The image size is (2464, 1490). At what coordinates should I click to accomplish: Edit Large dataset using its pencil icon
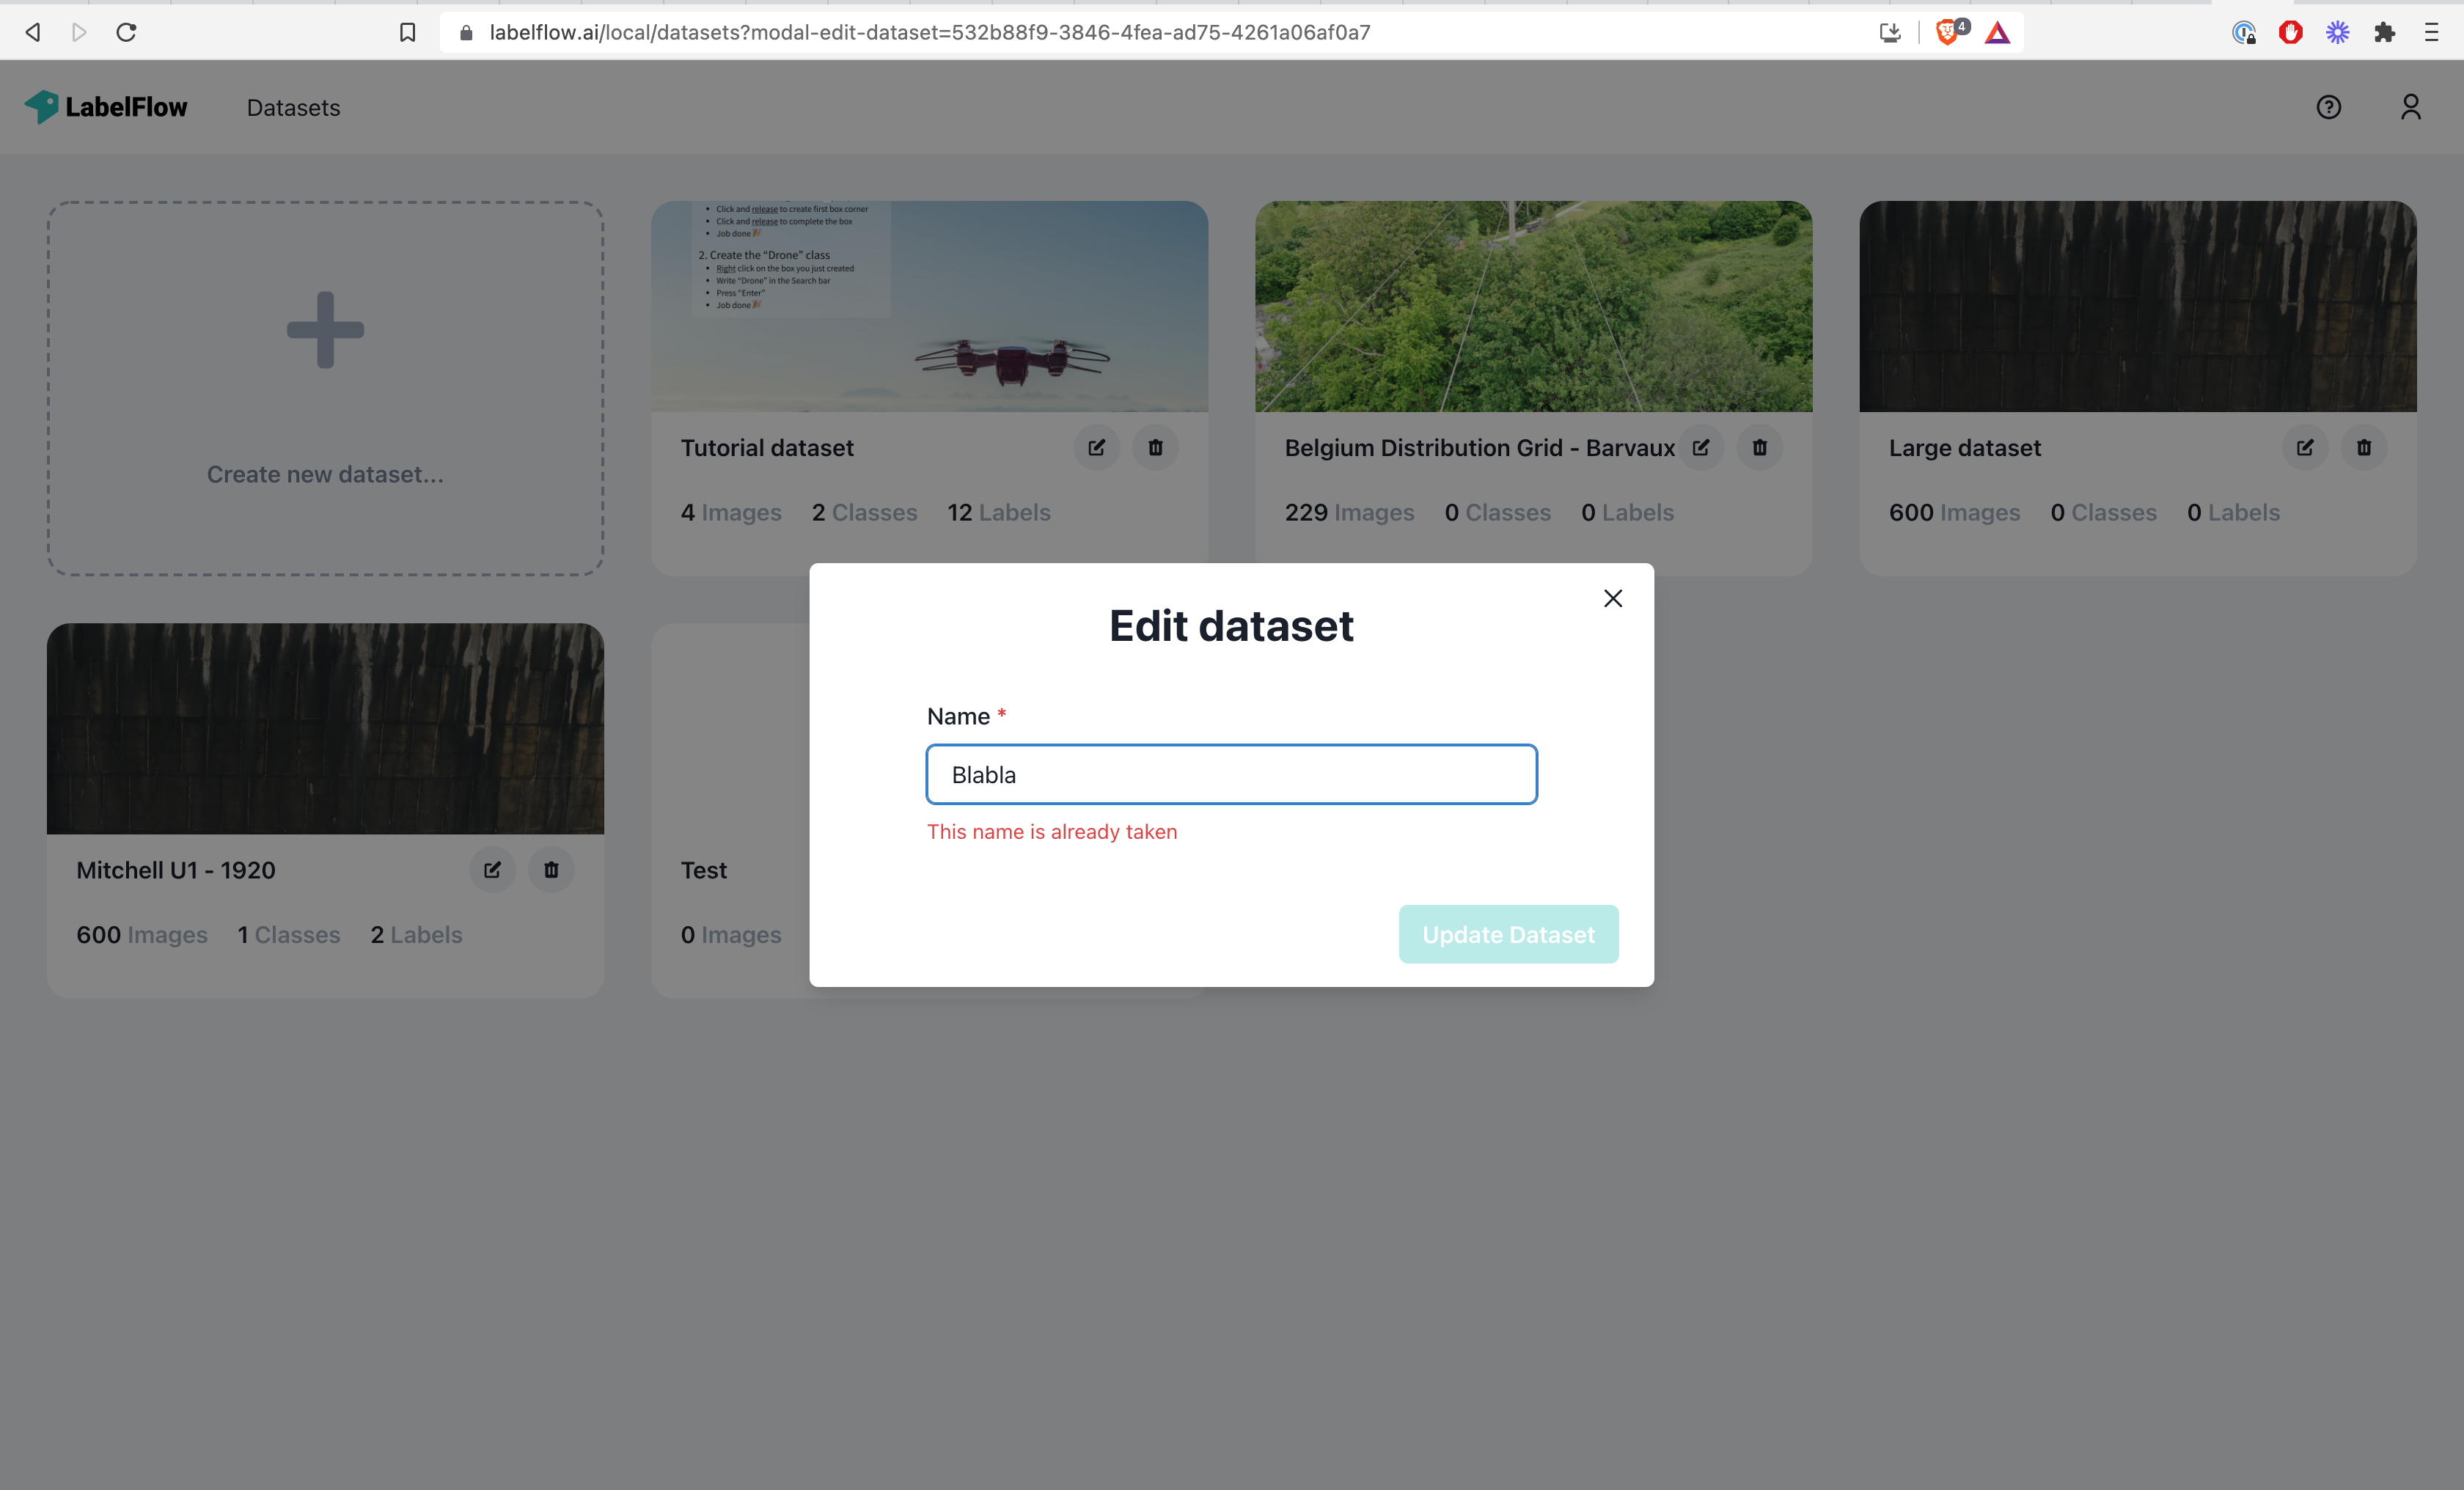(2305, 447)
